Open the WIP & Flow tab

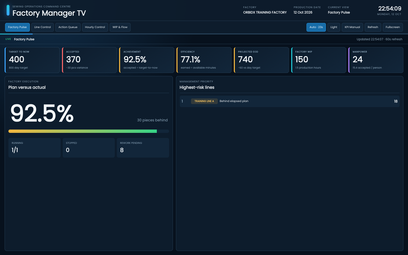point(120,27)
